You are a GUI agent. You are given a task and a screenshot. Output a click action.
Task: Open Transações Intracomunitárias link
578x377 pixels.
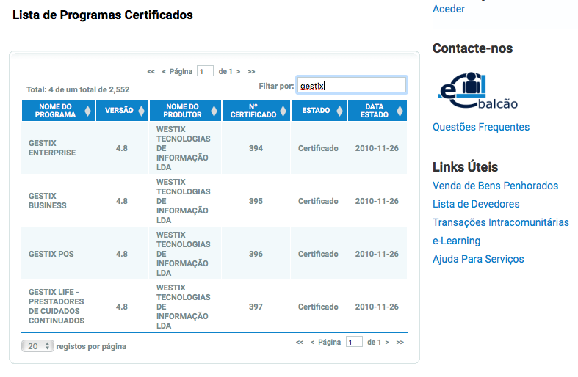pos(501,222)
